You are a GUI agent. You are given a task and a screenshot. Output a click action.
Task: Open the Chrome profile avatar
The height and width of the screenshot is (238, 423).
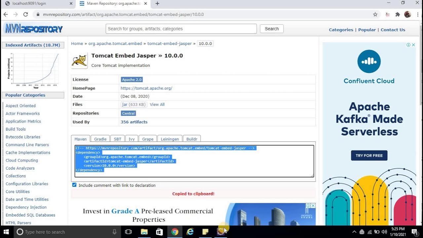[x=407, y=15]
